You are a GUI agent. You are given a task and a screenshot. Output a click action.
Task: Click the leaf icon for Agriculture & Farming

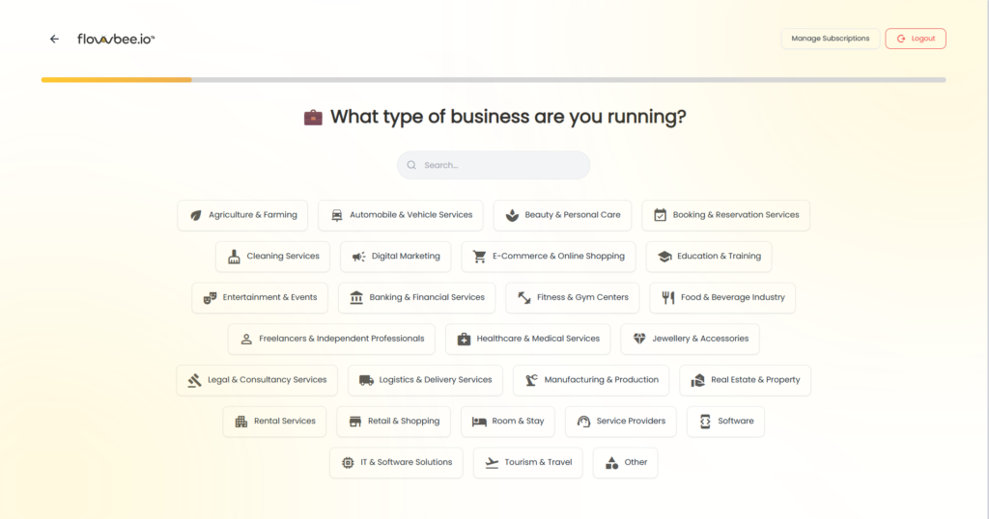coord(196,215)
